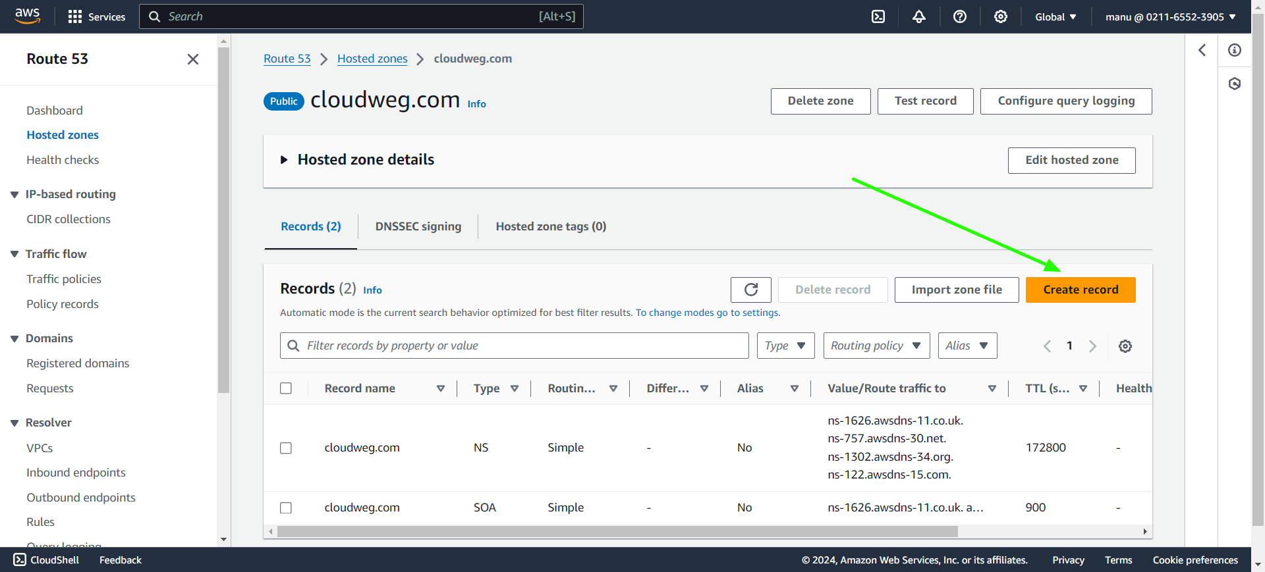1265x572 pixels.
Task: Toggle the select-all records checkbox
Action: coord(286,388)
